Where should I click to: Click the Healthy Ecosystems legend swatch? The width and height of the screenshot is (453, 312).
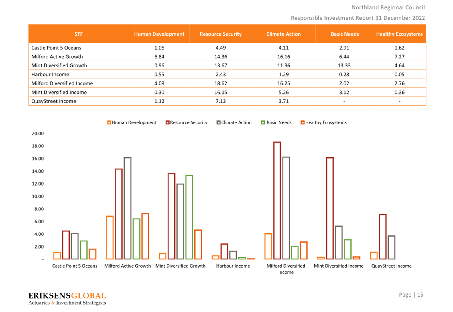point(302,123)
